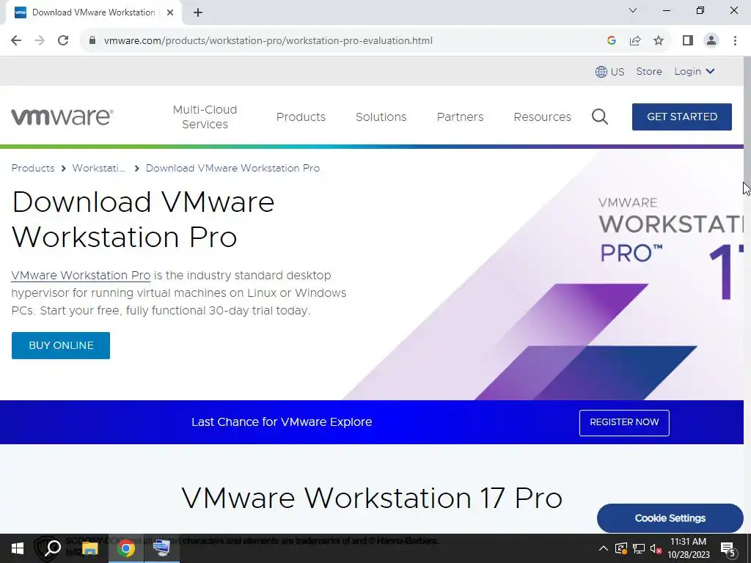The image size is (751, 563).
Task: Share this page using share icon
Action: [x=635, y=41]
